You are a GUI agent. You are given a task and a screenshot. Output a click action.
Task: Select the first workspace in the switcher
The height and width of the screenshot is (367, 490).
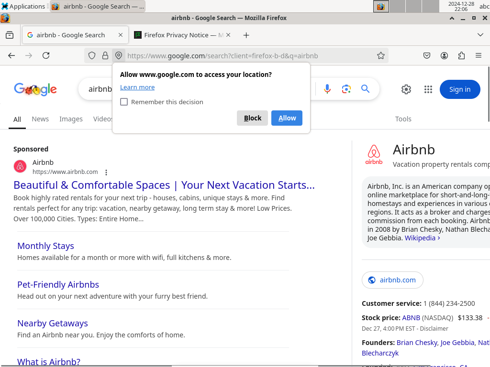(x=381, y=6)
